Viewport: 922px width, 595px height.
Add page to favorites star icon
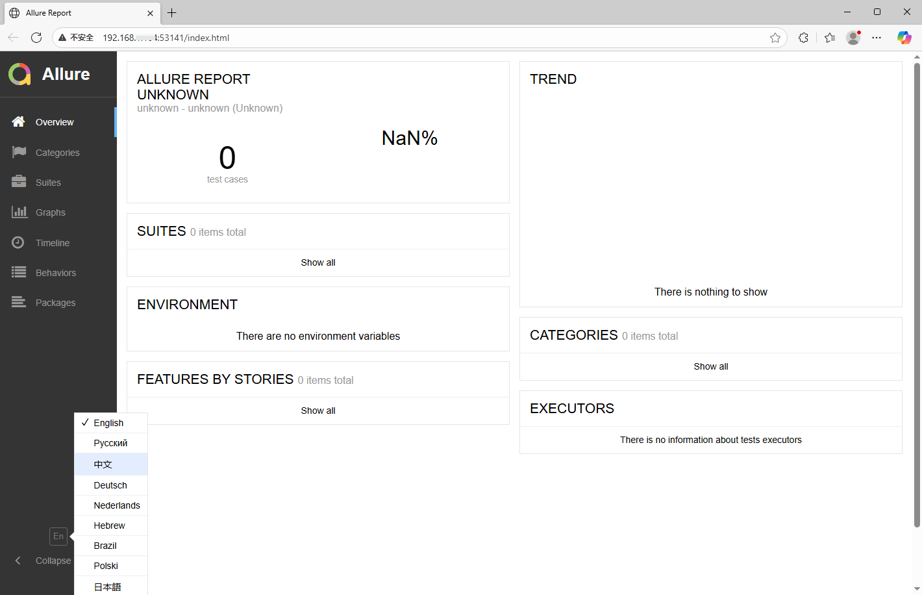(775, 38)
